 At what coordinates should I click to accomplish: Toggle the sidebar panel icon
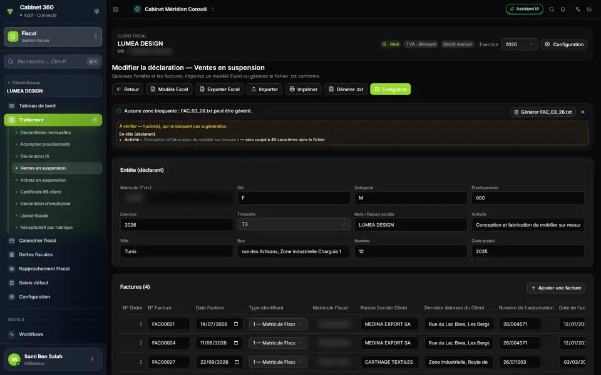[x=116, y=9]
